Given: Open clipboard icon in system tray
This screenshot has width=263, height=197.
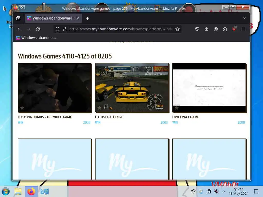Looking at the screenshot, I should [x=209, y=191].
